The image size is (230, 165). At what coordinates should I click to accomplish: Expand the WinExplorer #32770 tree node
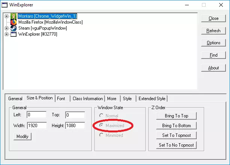pyautogui.click(x=6, y=34)
